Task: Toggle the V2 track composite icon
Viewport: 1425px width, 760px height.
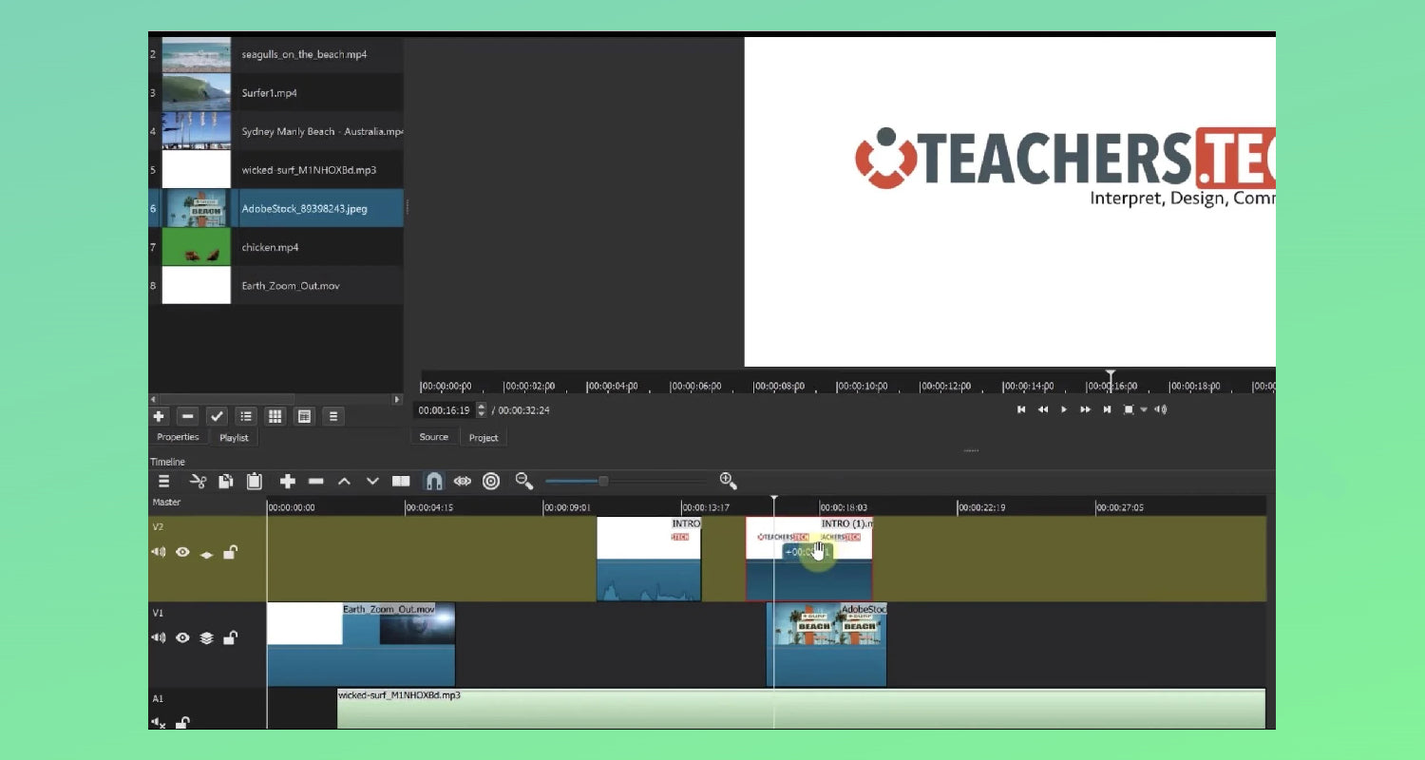Action: 206,553
